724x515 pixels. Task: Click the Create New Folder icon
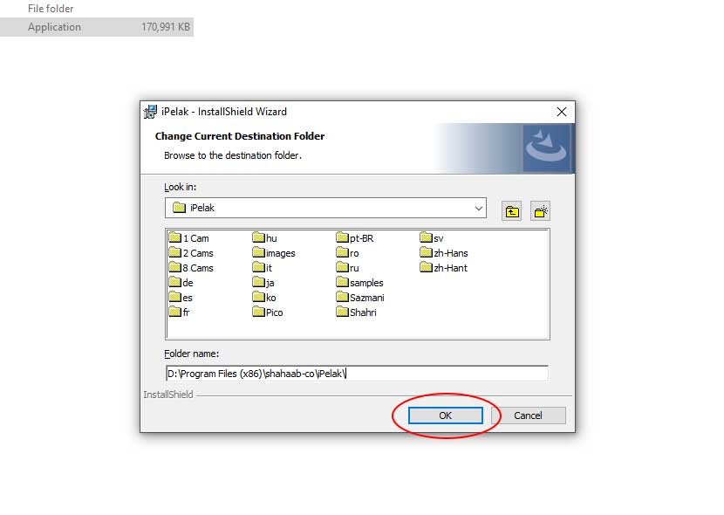[540, 211]
